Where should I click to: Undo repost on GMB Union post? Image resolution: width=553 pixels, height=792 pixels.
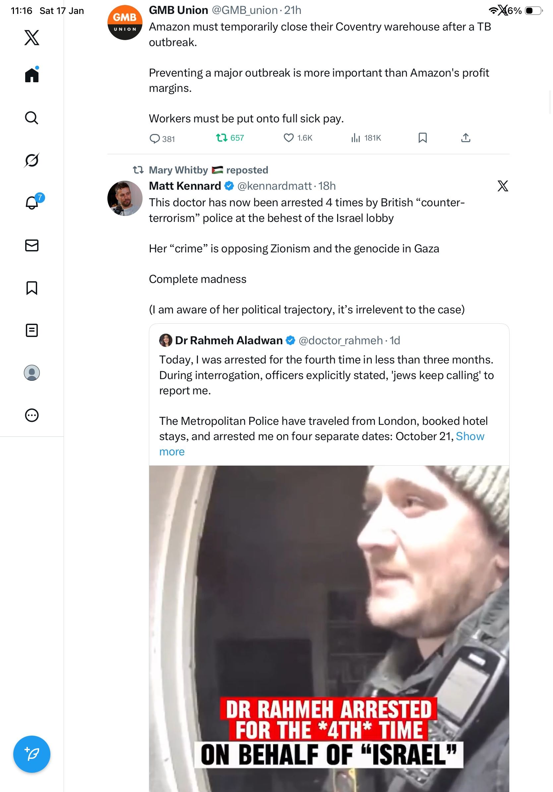(221, 138)
